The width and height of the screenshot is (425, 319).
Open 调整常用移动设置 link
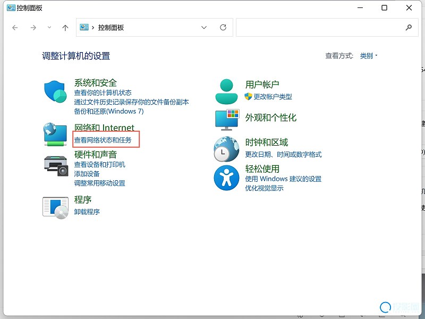[100, 183]
